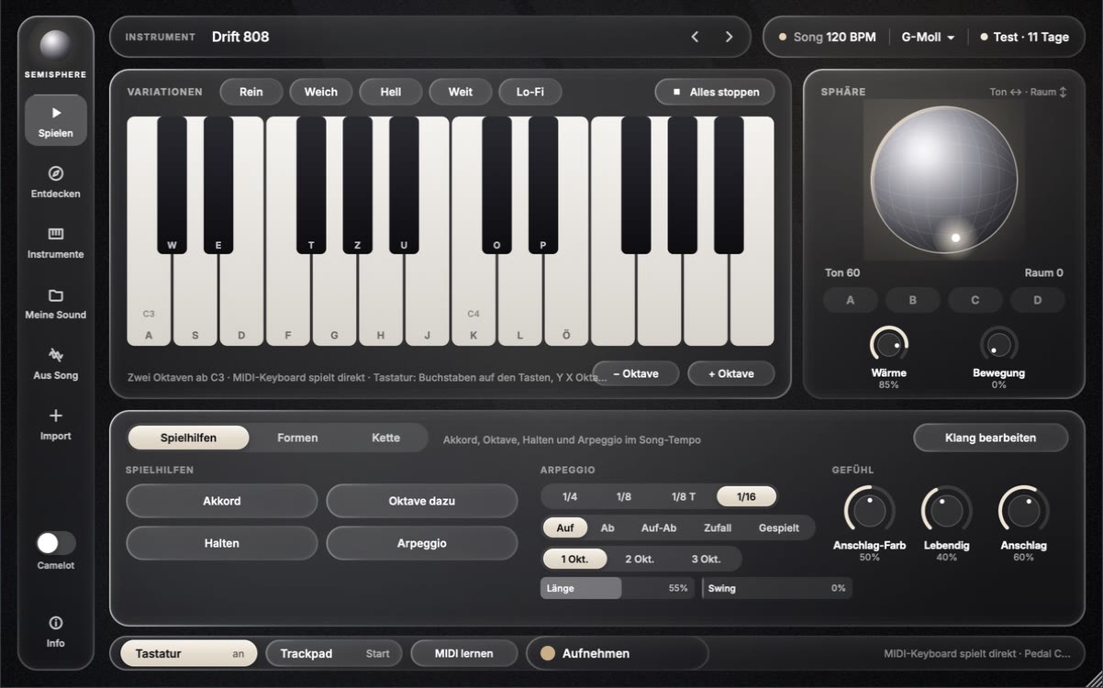The height and width of the screenshot is (688, 1103).
Task: Select the 1/8 T arpeggio rate
Action: click(684, 496)
